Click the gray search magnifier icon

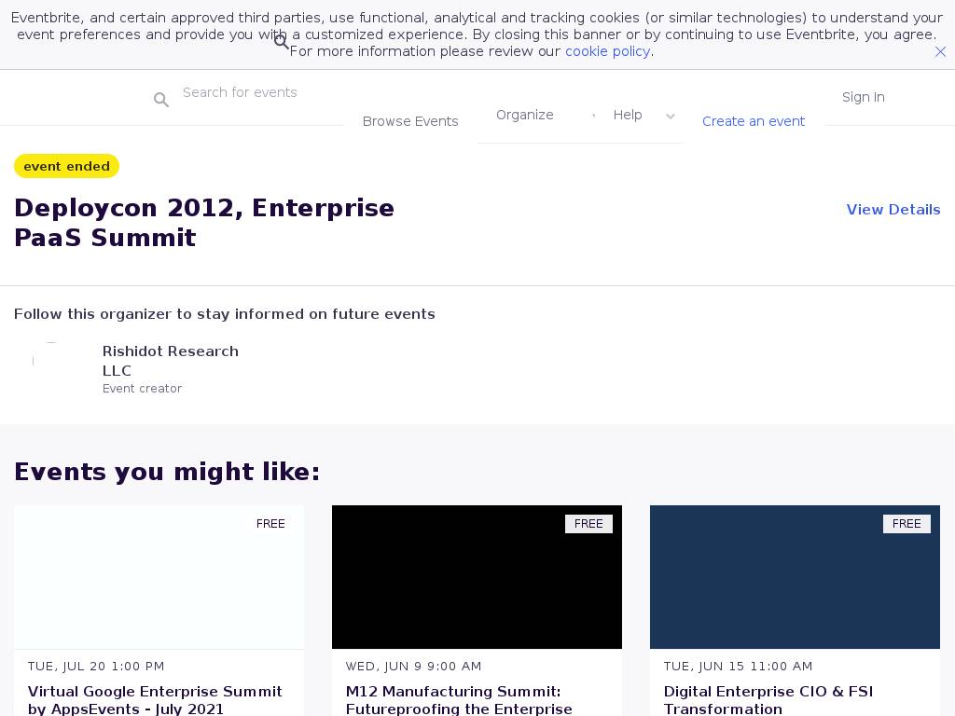tap(161, 100)
